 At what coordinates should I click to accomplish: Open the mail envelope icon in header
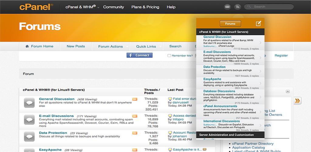(x=227, y=7)
